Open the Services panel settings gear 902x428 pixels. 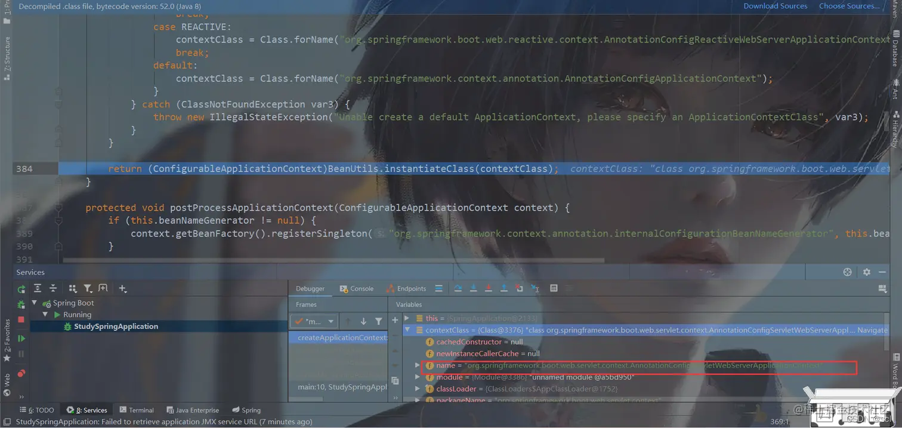point(867,272)
